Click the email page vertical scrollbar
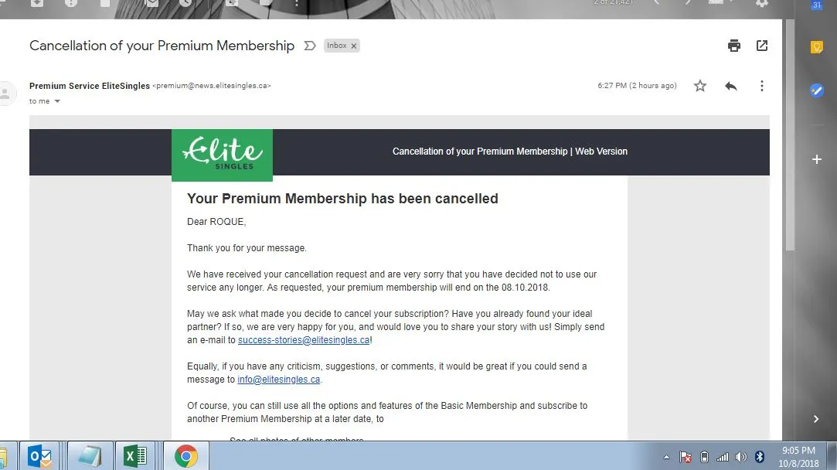The image size is (837, 470). [x=789, y=230]
